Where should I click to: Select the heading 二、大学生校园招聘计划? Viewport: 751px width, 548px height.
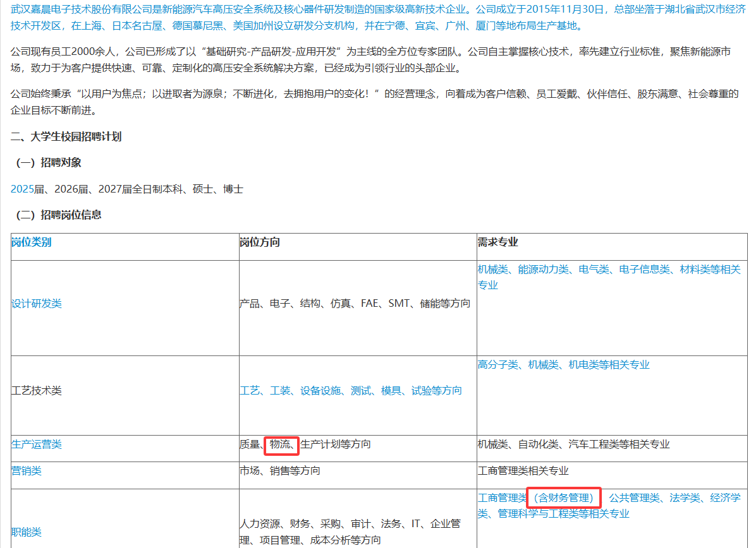coord(66,137)
